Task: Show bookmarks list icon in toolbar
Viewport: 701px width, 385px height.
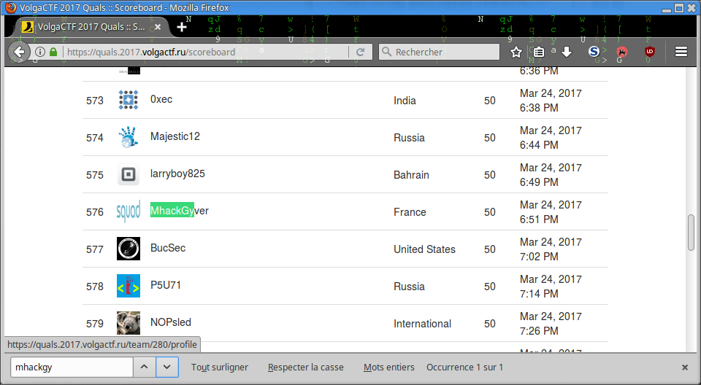Action: tap(539, 52)
